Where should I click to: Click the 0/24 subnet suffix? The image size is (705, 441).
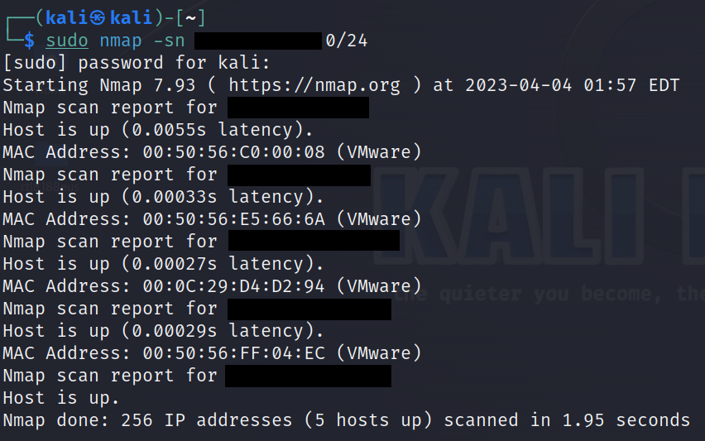[x=346, y=41]
